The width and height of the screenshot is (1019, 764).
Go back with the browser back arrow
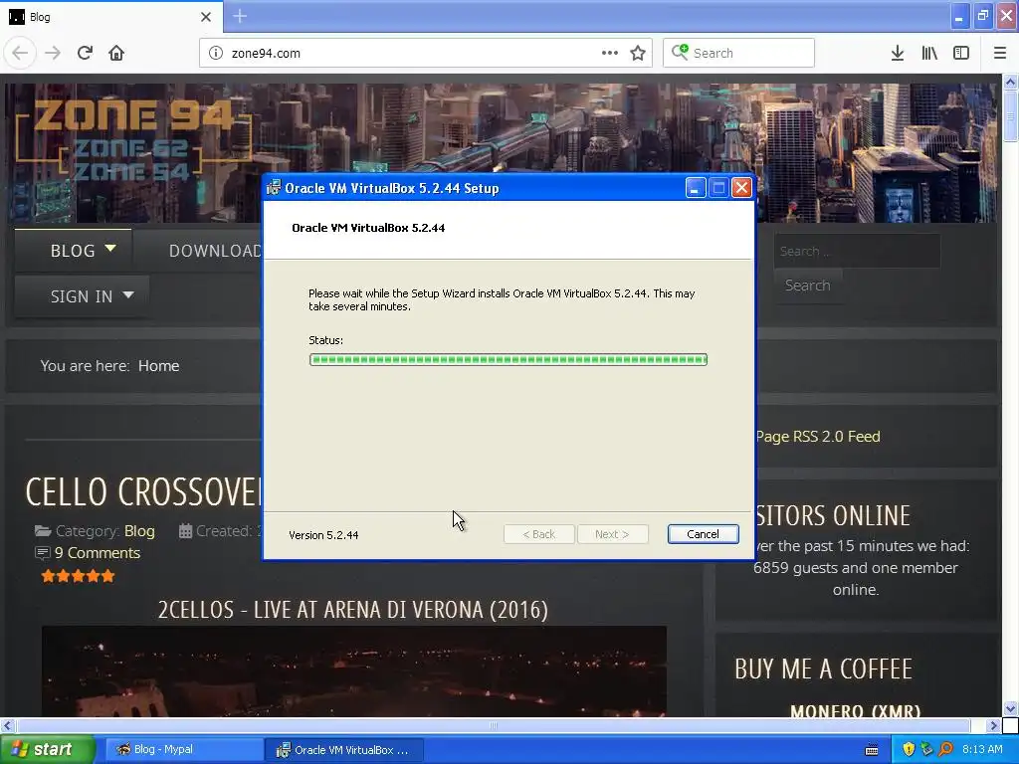point(20,54)
